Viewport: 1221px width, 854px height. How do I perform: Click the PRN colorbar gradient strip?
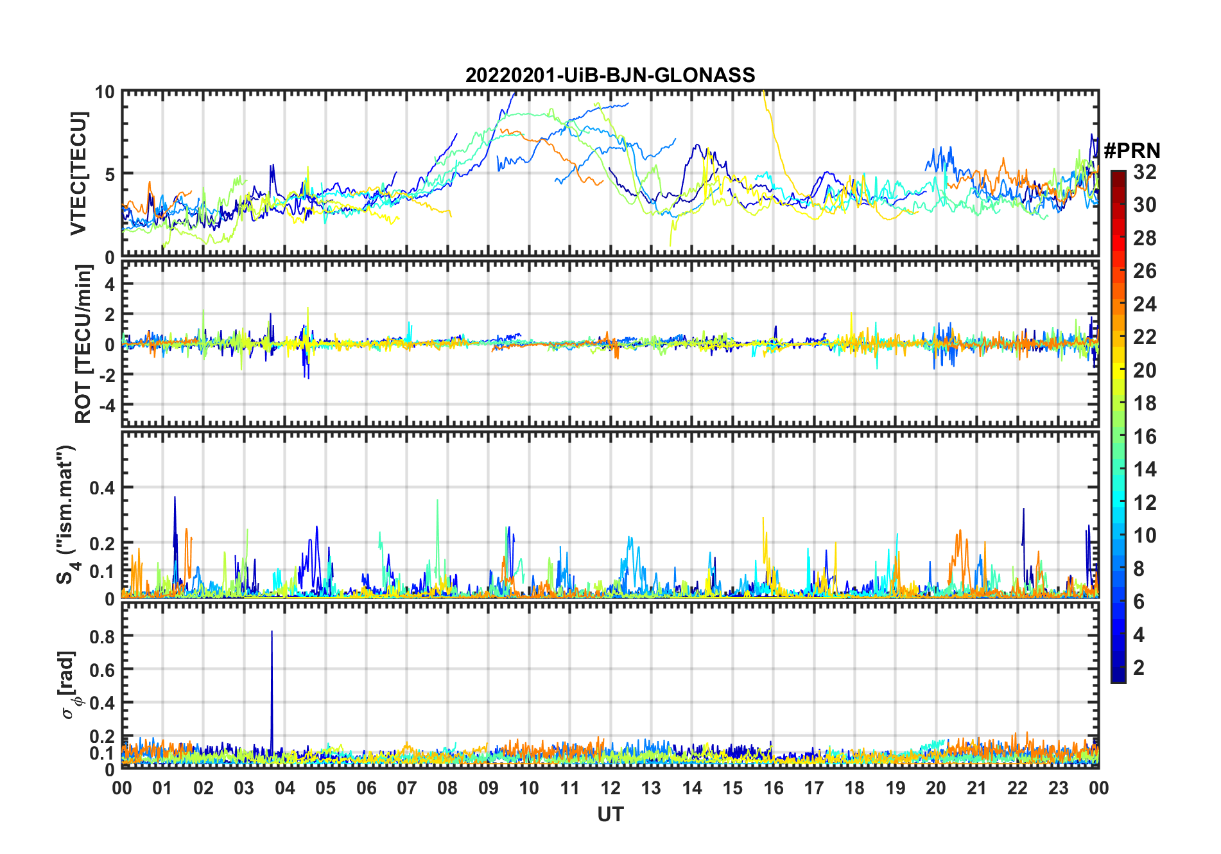pos(1118,426)
